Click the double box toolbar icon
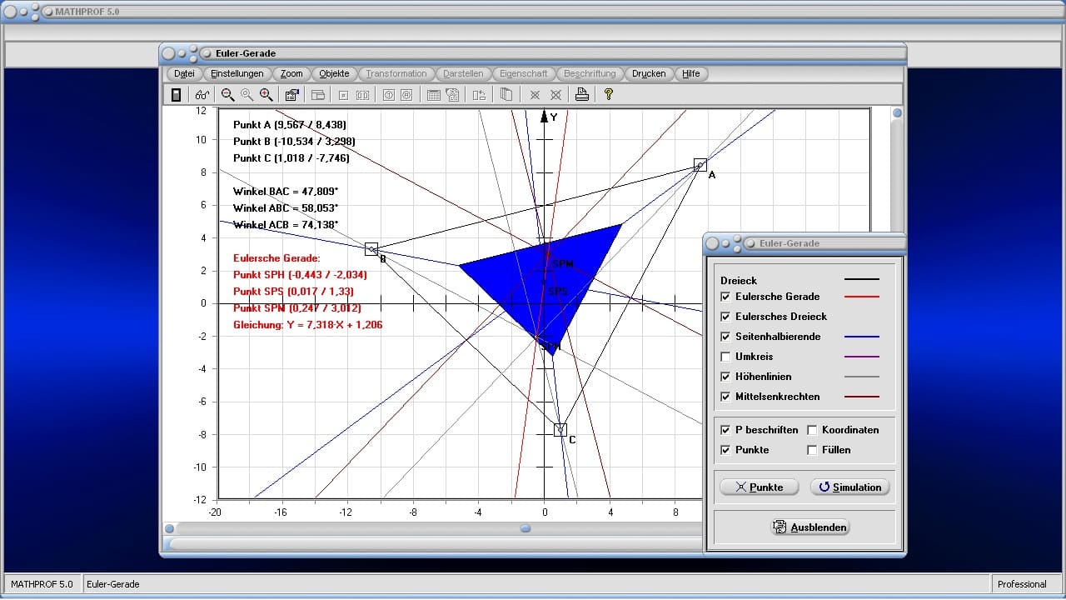Viewport: 1066px width, 600px height. (x=362, y=95)
